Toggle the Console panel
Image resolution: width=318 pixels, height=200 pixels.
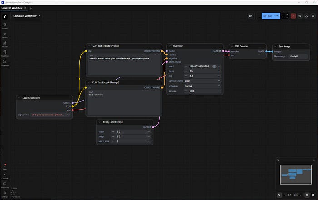coord(5,175)
